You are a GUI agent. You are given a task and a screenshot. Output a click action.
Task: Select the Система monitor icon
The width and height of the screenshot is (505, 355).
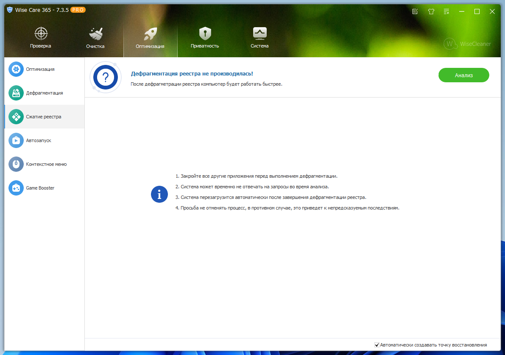tap(259, 34)
